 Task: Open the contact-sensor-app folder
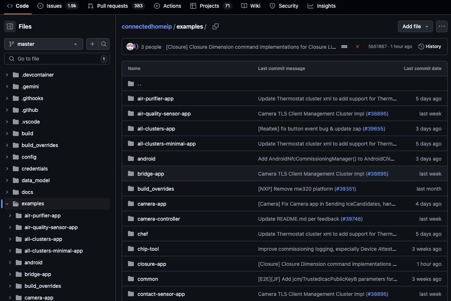[161, 294]
